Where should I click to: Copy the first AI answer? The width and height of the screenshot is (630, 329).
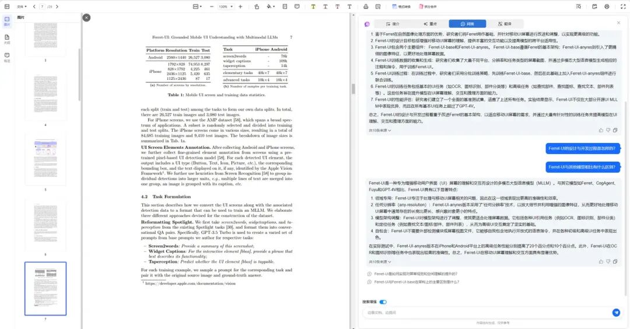click(x=615, y=130)
